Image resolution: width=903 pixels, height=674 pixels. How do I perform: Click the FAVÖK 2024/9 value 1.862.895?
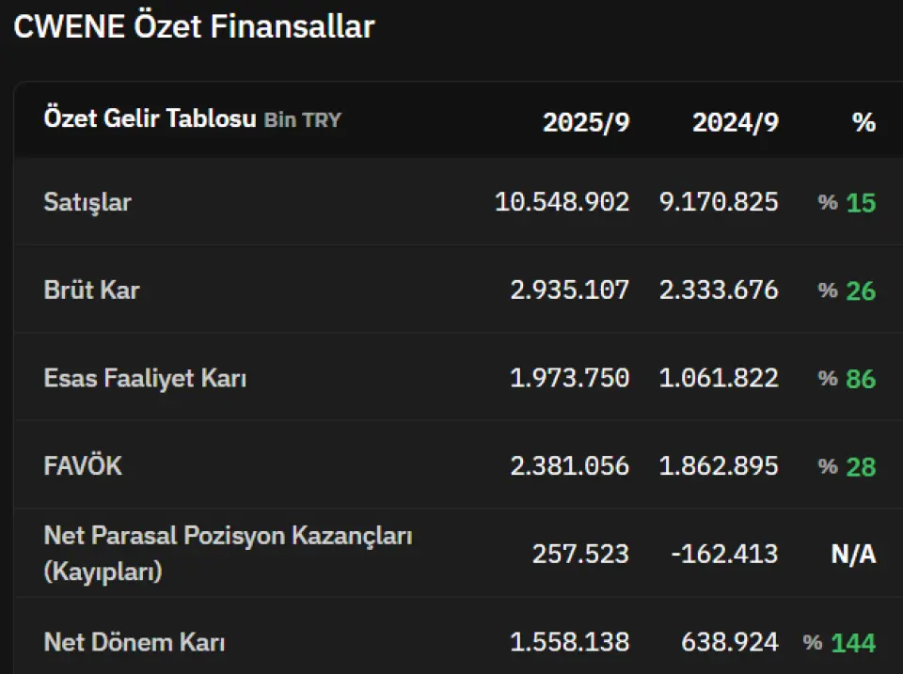point(719,465)
